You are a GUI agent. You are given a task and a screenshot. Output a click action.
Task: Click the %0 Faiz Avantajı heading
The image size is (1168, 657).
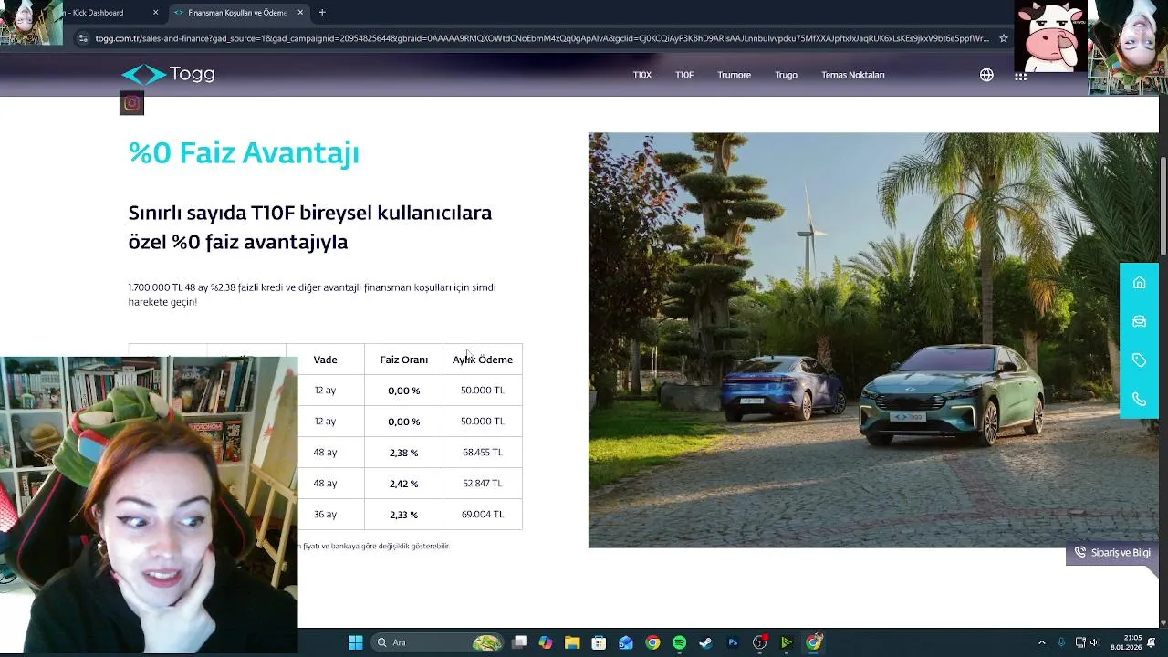[x=244, y=152]
